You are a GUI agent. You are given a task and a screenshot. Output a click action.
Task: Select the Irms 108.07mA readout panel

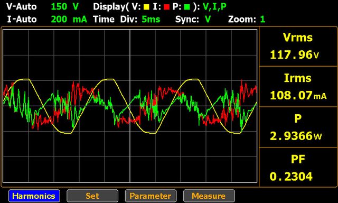(298, 87)
